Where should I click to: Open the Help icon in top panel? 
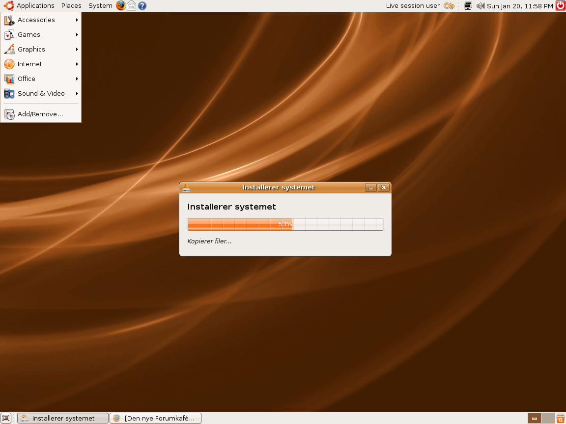(x=142, y=6)
